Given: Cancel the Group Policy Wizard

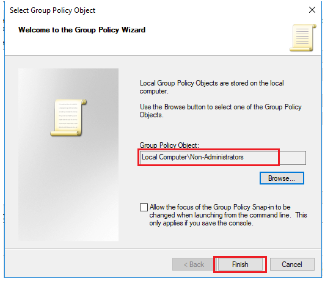Looking at the screenshot, I should point(292,265).
